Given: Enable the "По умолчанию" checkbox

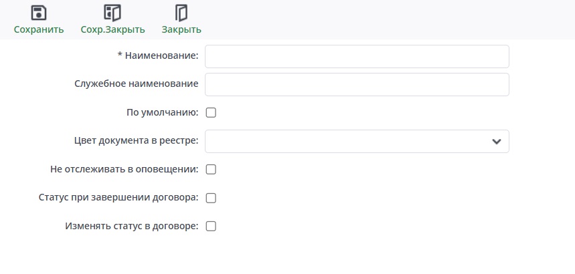Looking at the screenshot, I should tap(211, 113).
